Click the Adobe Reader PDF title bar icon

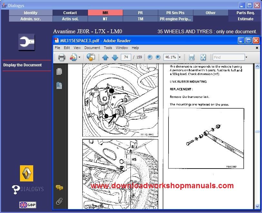click(x=56, y=41)
